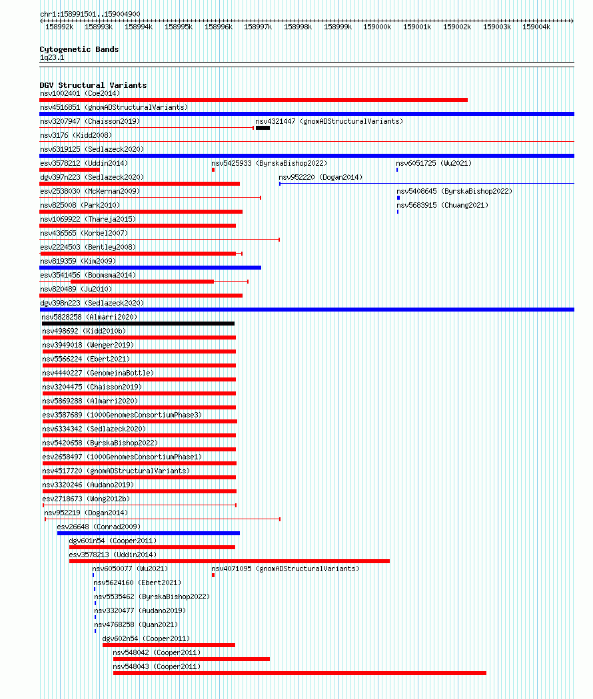Click nsv6050077 (Wu2021) label
593x699 pixels.
tap(130, 569)
